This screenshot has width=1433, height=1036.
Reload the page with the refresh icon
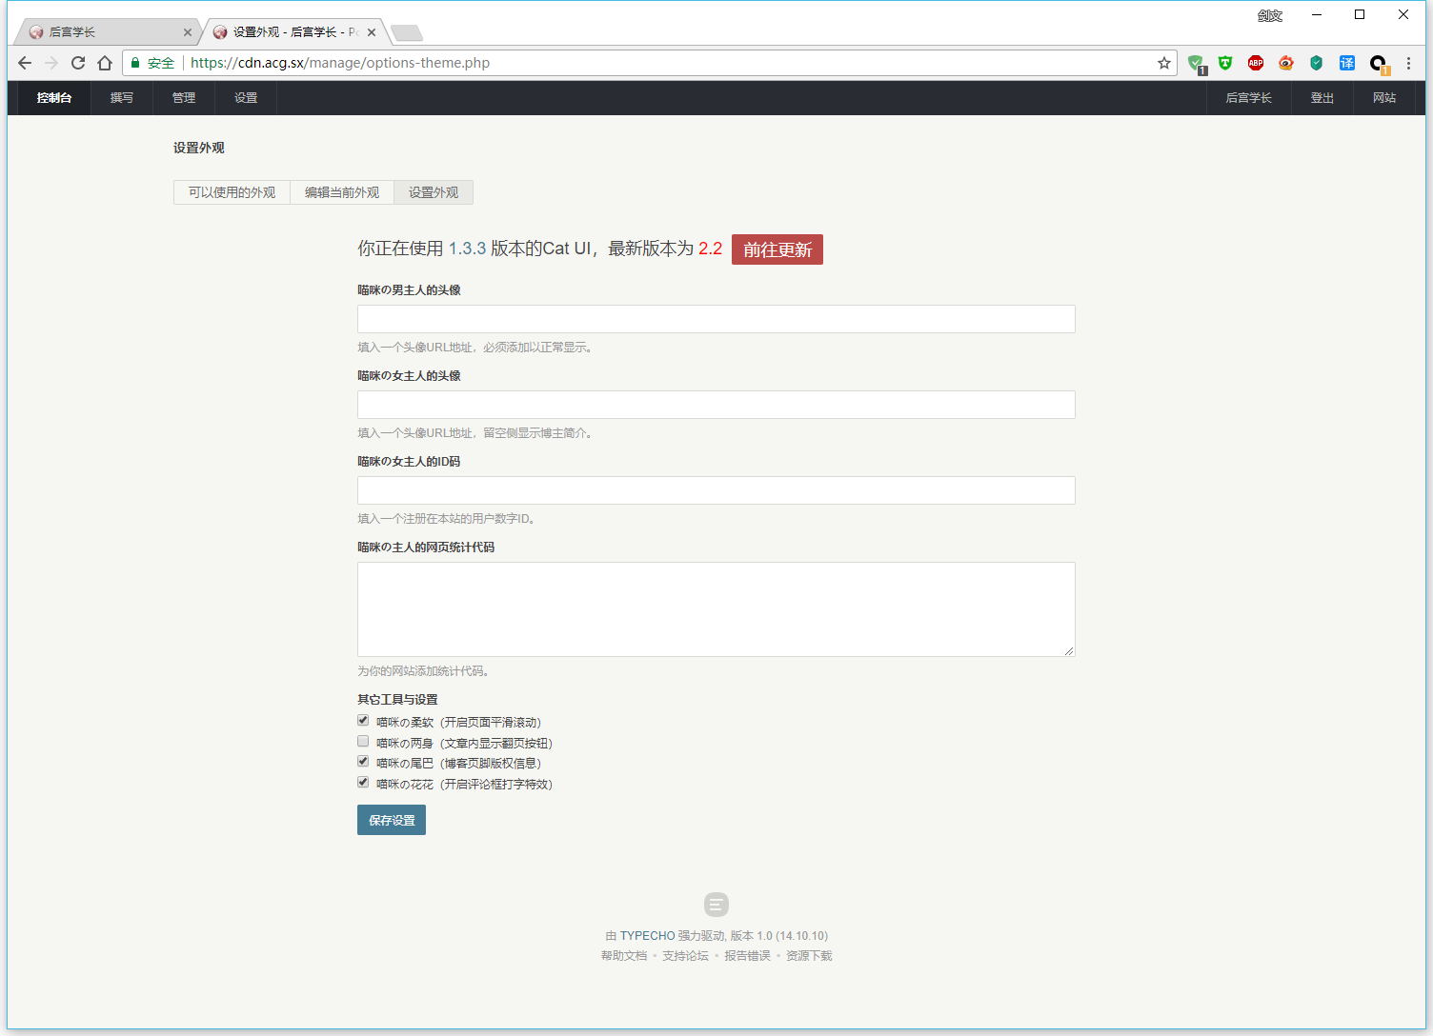78,63
